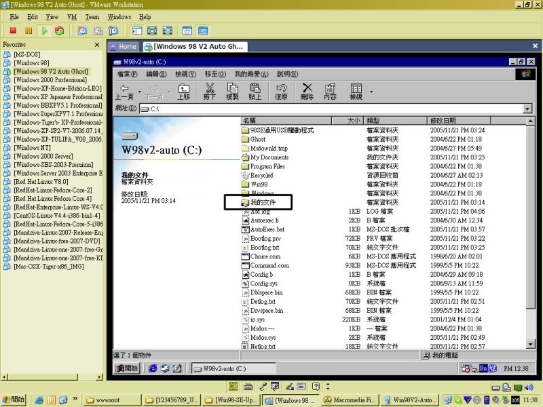This screenshot has height=407, width=543.
Task: Select the Bootlog.txt file
Action: (x=261, y=248)
